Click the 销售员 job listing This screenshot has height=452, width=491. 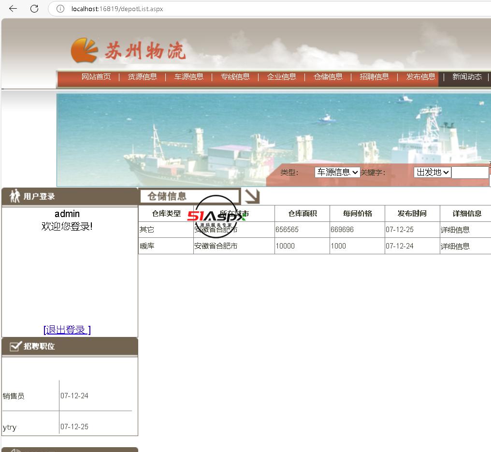14,396
